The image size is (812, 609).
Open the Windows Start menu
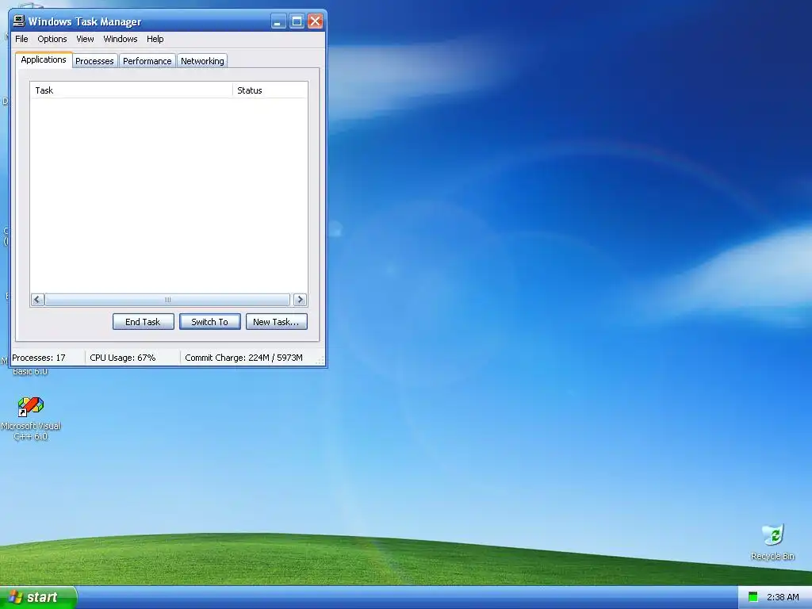pos(38,597)
